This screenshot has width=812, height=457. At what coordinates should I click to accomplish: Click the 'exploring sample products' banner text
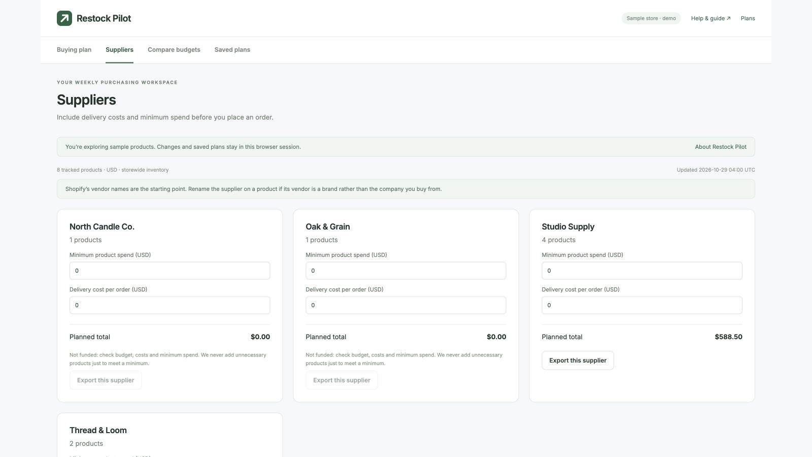183,147
